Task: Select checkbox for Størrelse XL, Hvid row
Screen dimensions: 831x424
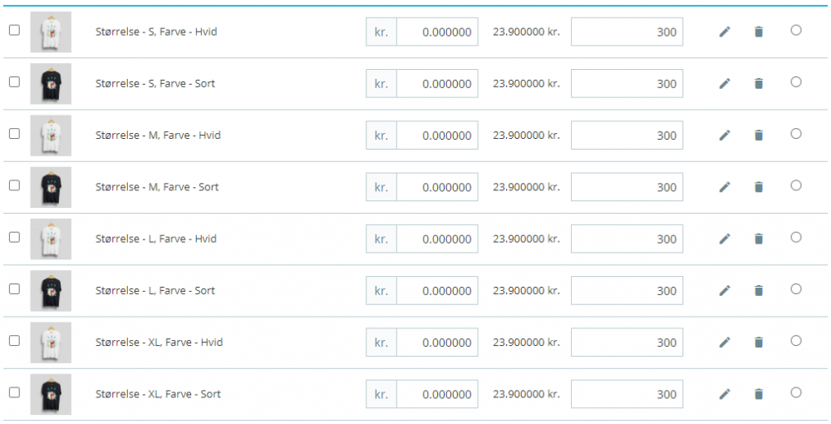Action: click(14, 341)
